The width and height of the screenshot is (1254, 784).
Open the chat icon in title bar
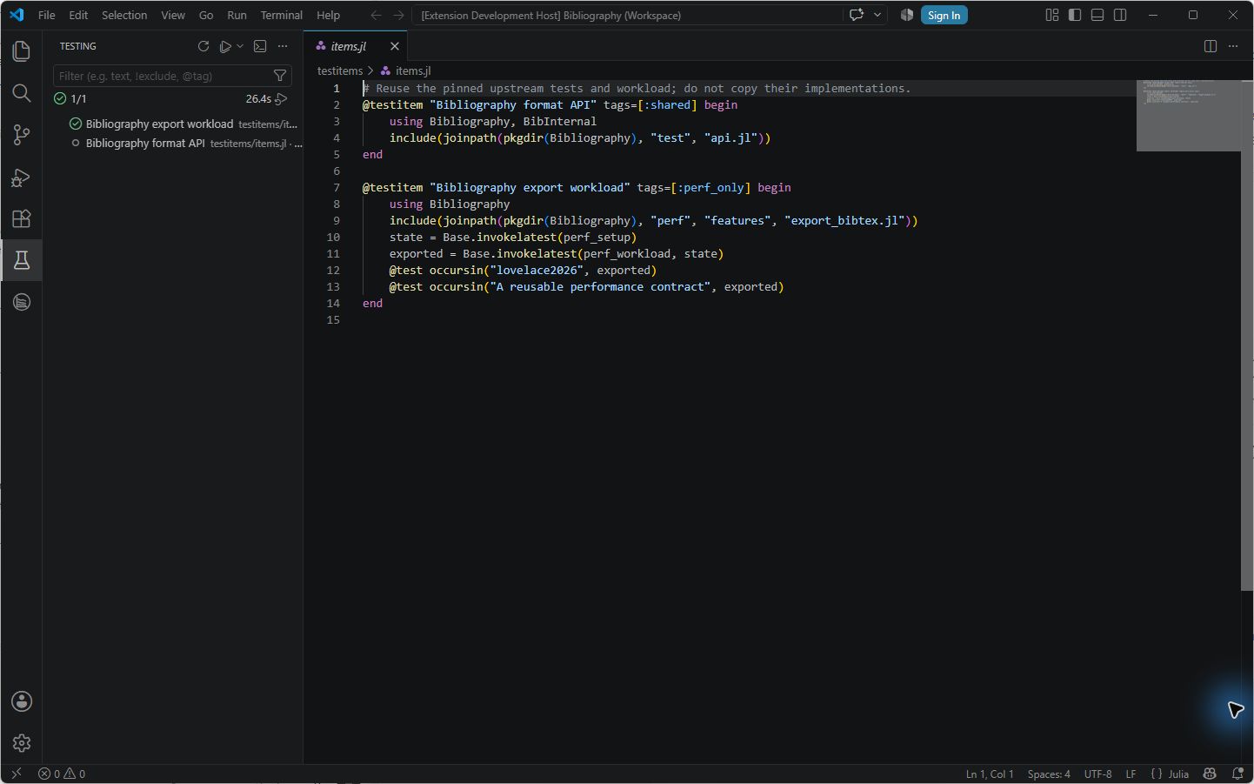[x=857, y=15]
